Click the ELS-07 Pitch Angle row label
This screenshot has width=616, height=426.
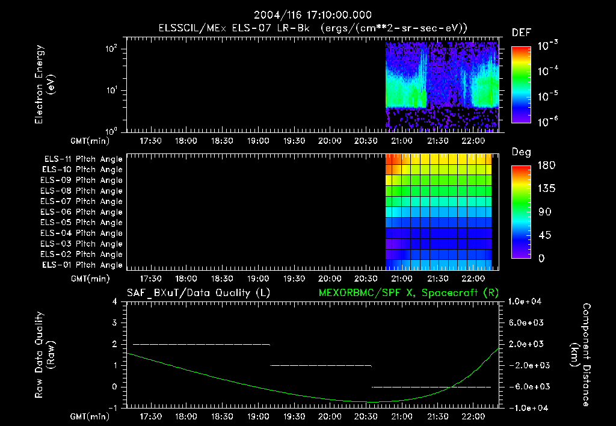[x=81, y=202]
